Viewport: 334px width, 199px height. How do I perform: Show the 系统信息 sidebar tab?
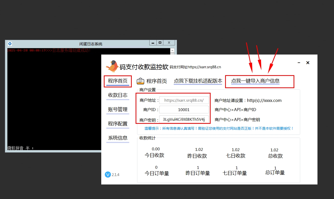[118, 138]
